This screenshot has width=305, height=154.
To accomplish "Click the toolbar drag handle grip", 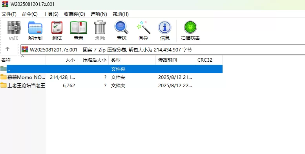I will tap(1, 37).
